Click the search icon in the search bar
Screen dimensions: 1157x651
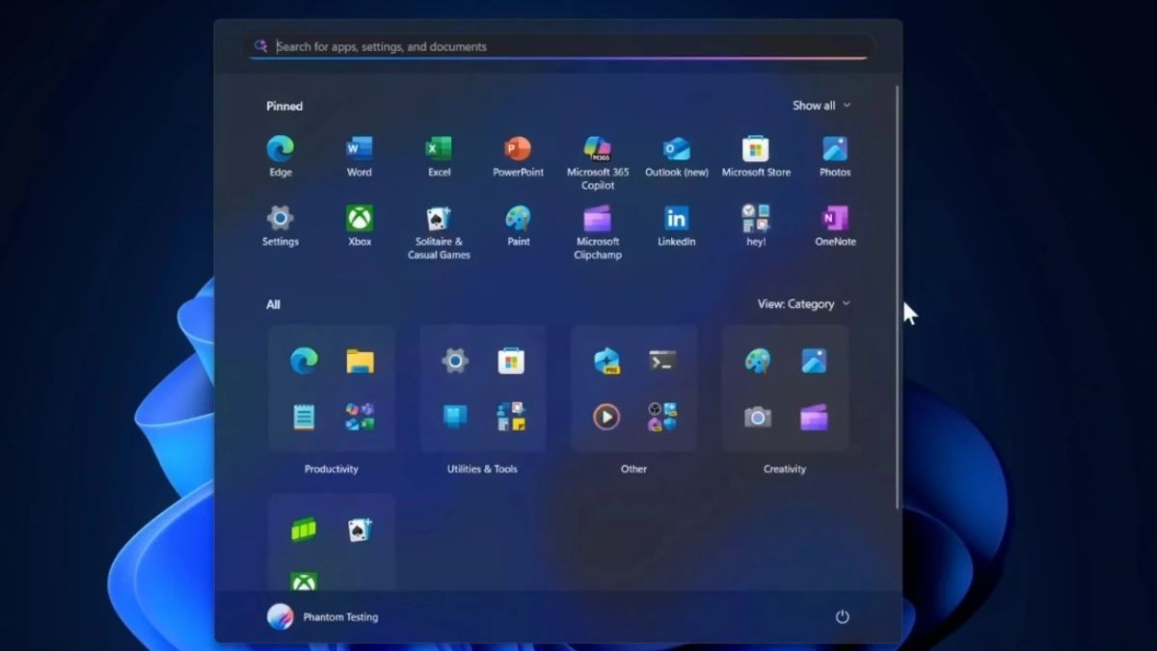260,46
